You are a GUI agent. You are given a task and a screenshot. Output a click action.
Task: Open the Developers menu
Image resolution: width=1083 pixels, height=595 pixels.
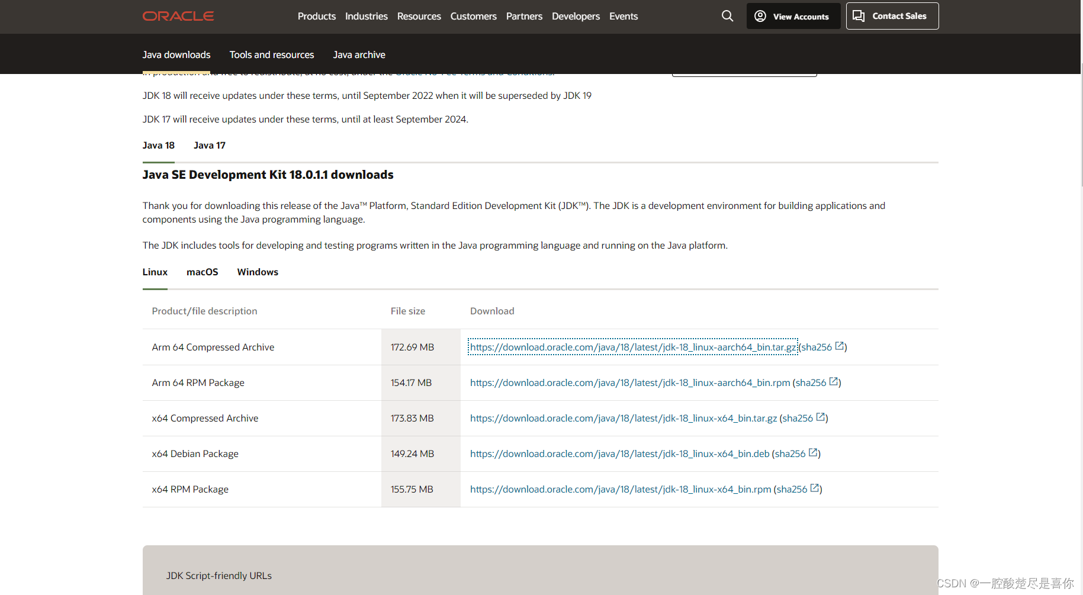(576, 16)
